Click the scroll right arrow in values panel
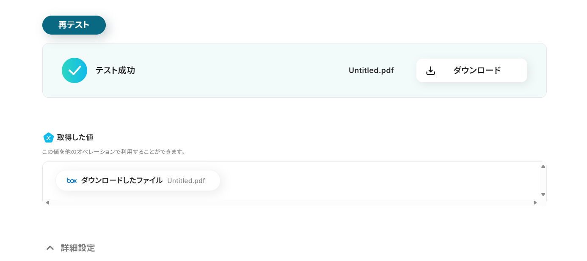The height and width of the screenshot is (261, 587). coord(535,202)
